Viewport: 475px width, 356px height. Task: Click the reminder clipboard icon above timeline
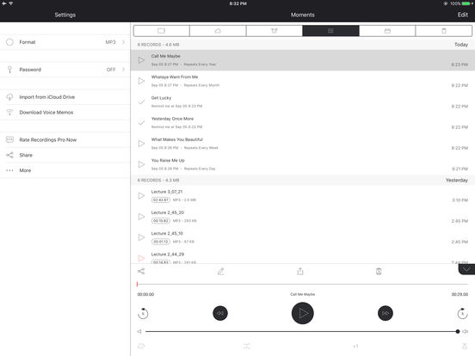tap(379, 271)
